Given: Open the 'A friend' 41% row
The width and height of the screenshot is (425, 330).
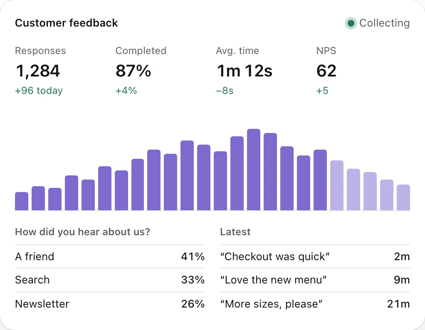Looking at the screenshot, I should (x=110, y=256).
